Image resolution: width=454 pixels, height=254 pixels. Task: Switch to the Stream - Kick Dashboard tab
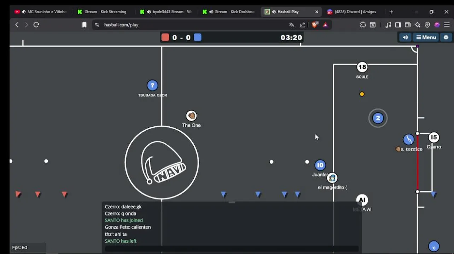[x=229, y=12]
